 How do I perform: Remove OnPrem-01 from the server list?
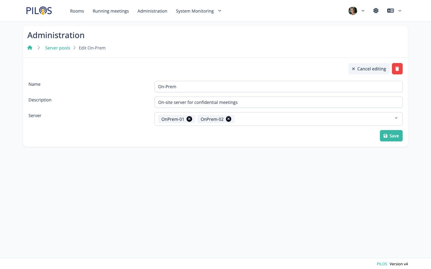click(x=189, y=119)
